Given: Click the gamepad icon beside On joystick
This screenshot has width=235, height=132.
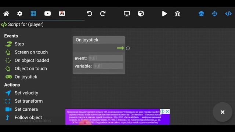Looking at the screenshot, I should (9, 77).
